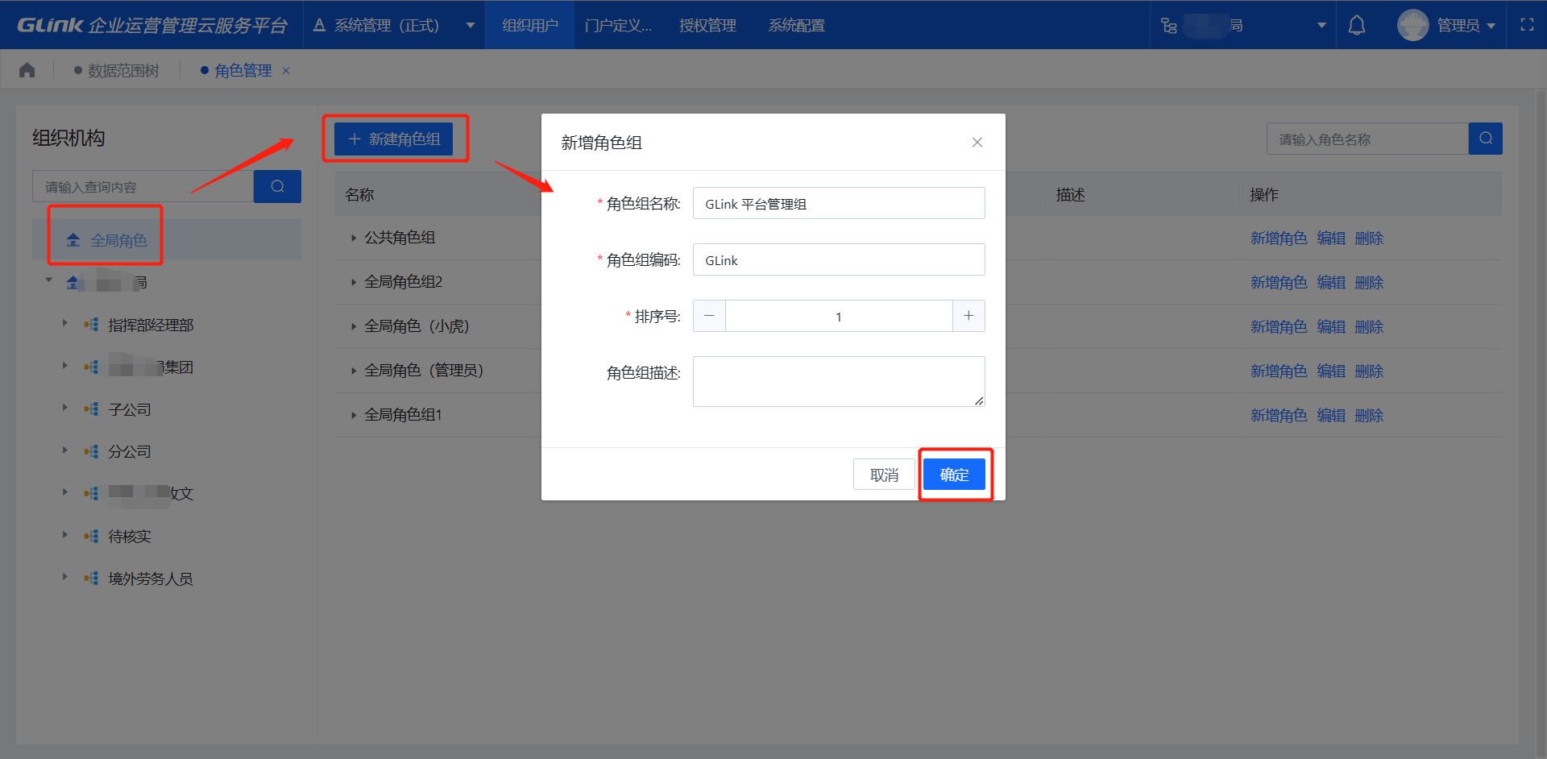Click the 待核实 node icon
Screen dimensions: 1547x759
91,537
